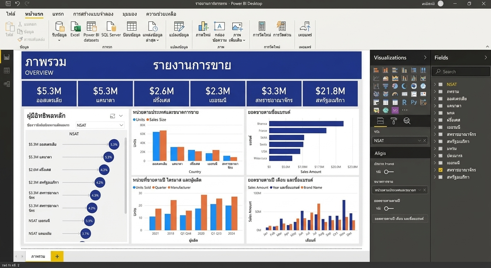Click the scissors cut icon in the ribbon
Screen dimensions: 491x268
pyautogui.click(x=20, y=24)
